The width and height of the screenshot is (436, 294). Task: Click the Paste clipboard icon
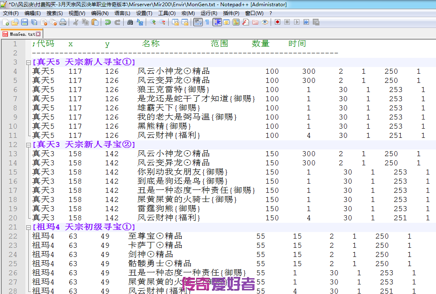[95, 22]
